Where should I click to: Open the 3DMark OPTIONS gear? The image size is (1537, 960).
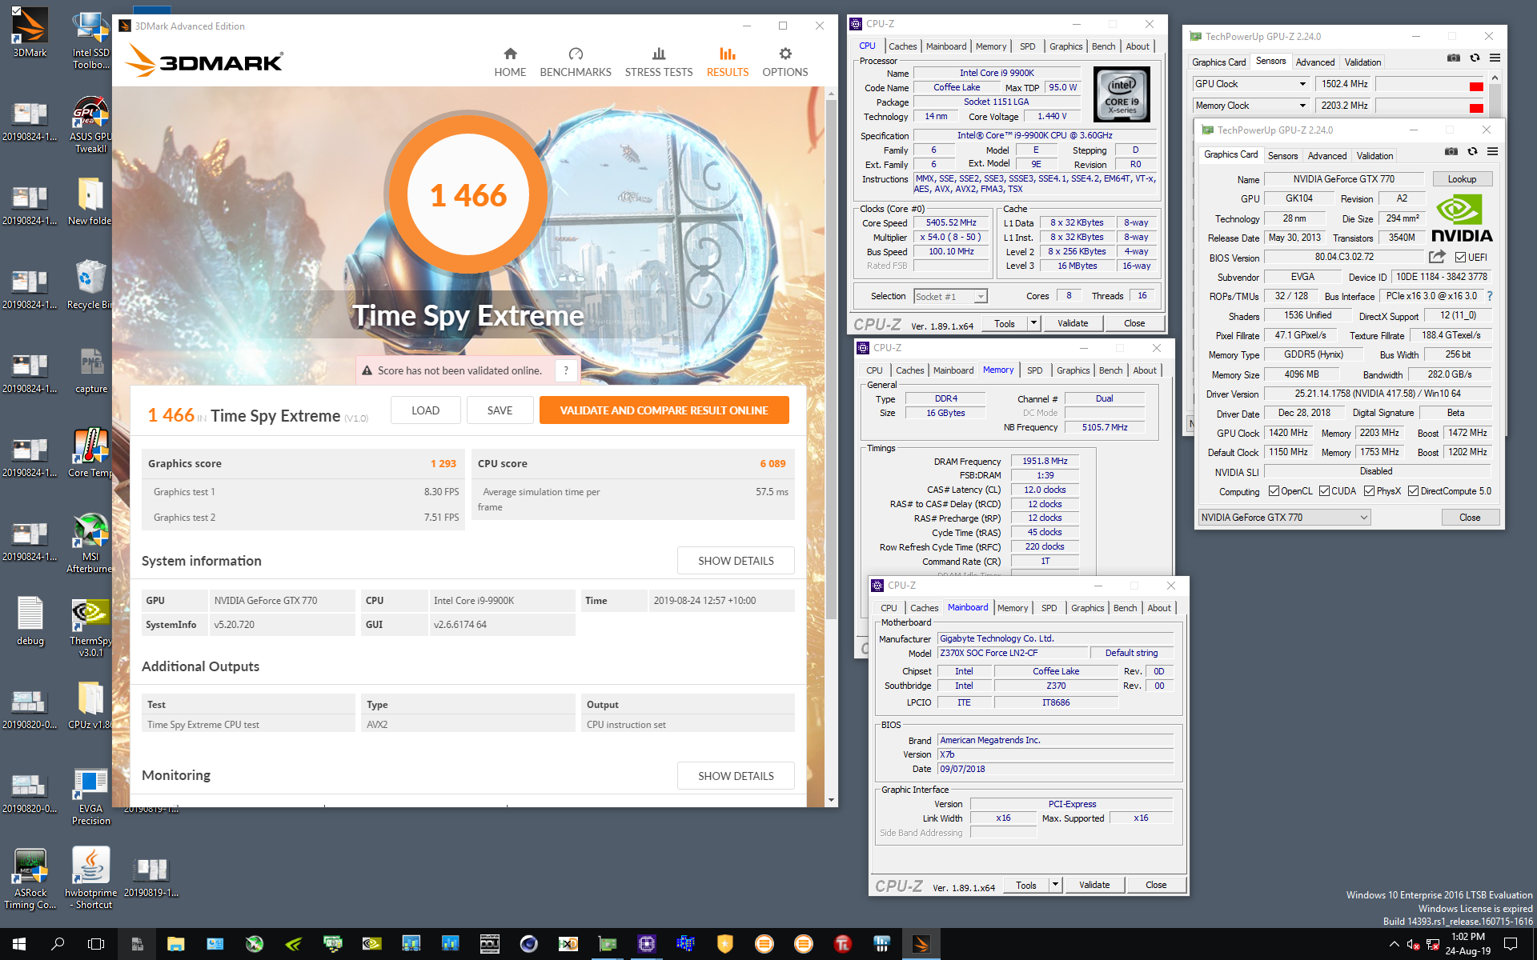click(x=785, y=62)
